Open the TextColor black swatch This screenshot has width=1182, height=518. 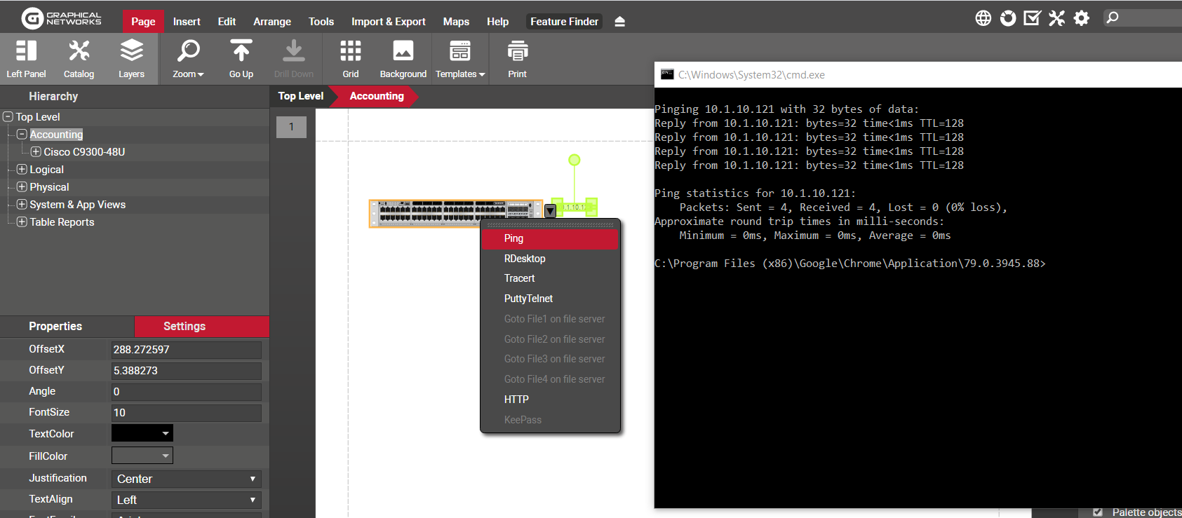tap(142, 433)
